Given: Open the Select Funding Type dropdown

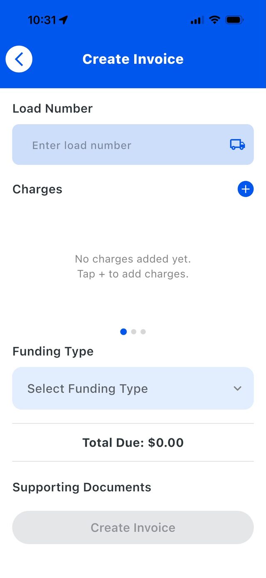Looking at the screenshot, I should [133, 388].
